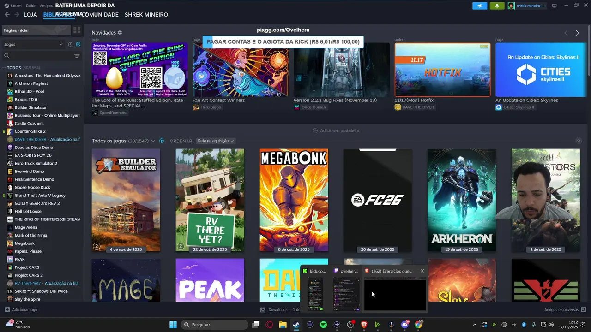Viewport: 591px width, 332px height.
Task: Click the badge 2 on RV There Yet cover
Action: pyautogui.click(x=181, y=246)
